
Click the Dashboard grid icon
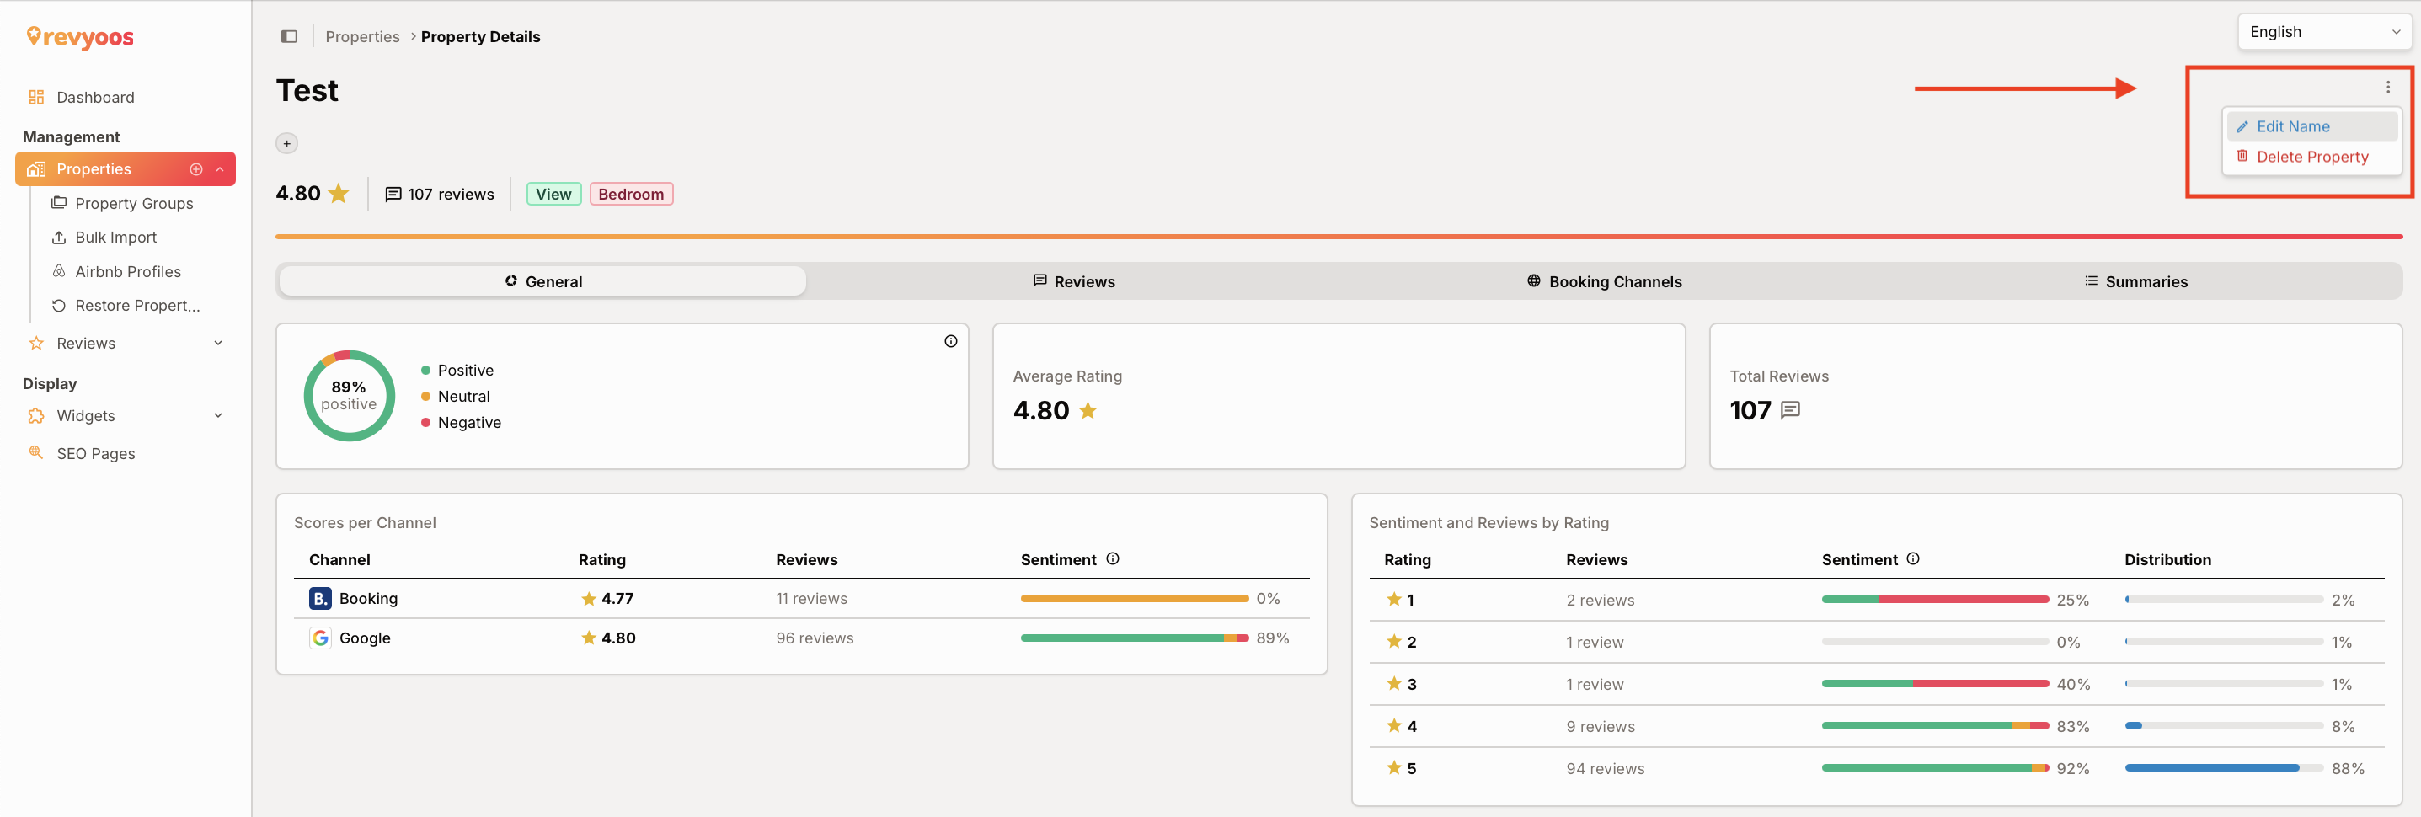point(37,97)
